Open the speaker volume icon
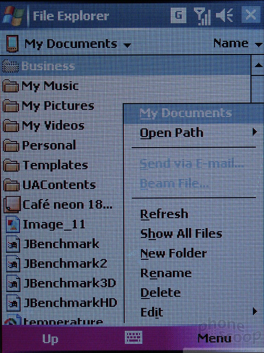This screenshot has width=264, height=353. [224, 16]
